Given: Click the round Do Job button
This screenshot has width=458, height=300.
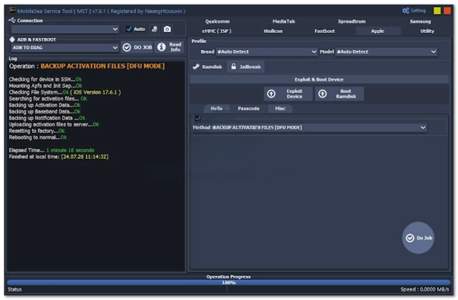Looking at the screenshot, I should pyautogui.click(x=418, y=238).
